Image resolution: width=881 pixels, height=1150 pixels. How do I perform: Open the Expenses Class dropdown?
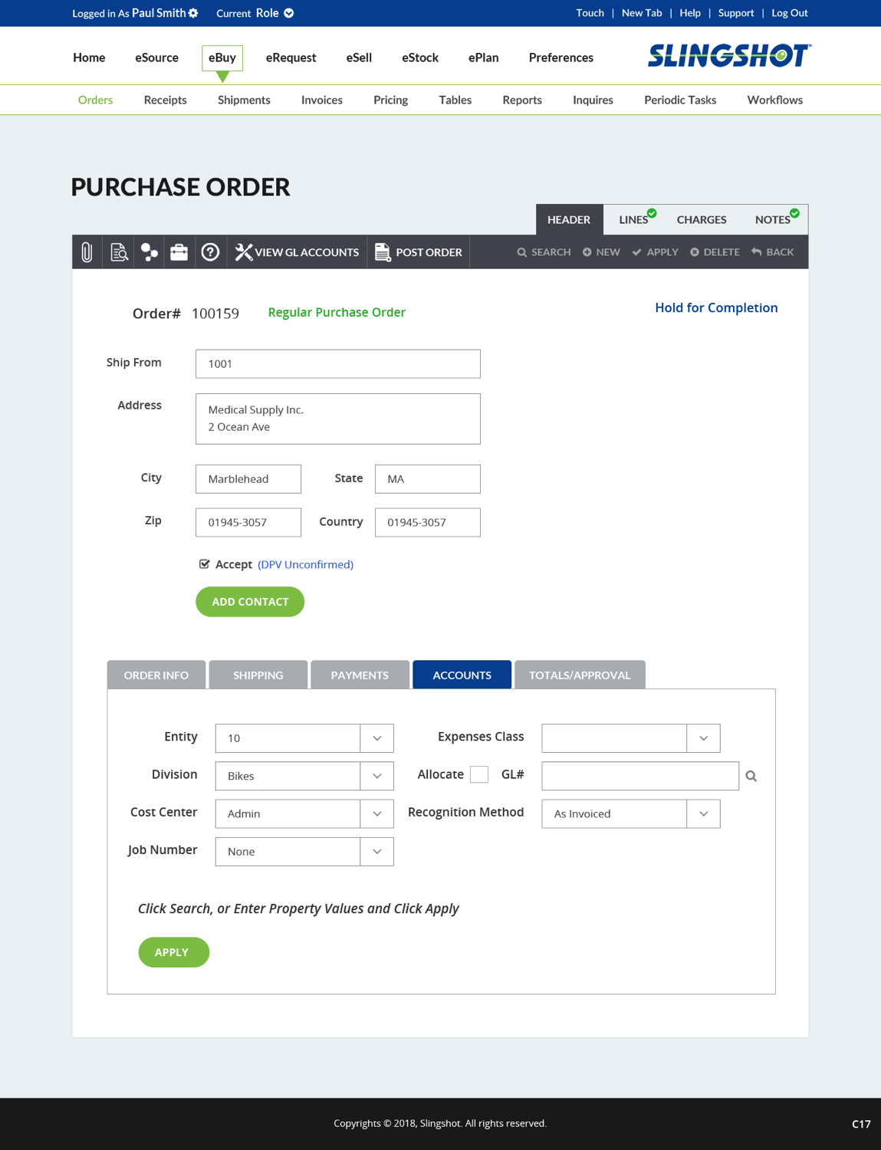(703, 738)
